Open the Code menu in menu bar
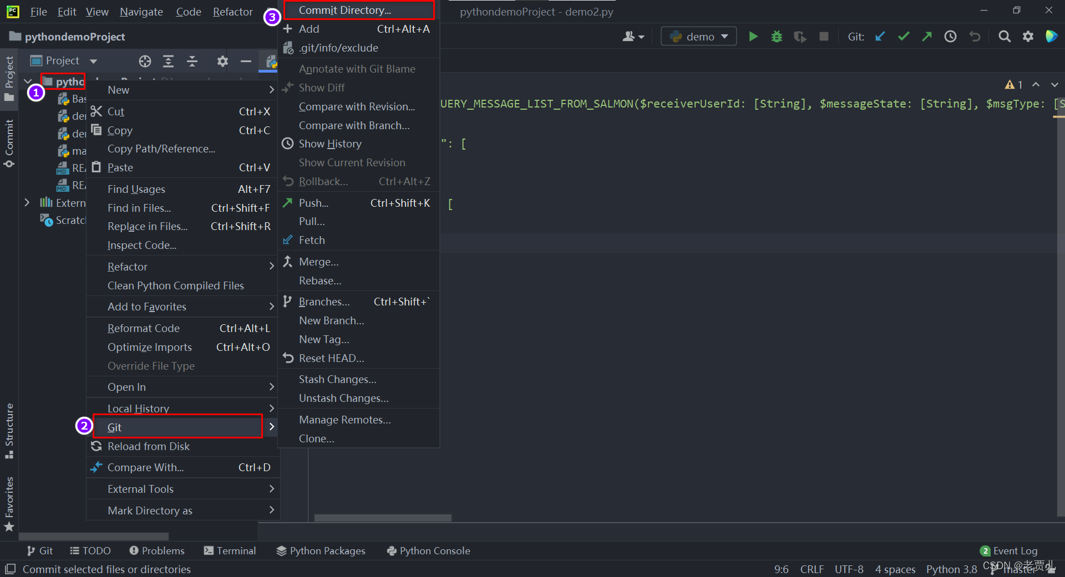Image resolution: width=1065 pixels, height=577 pixels. tap(188, 12)
